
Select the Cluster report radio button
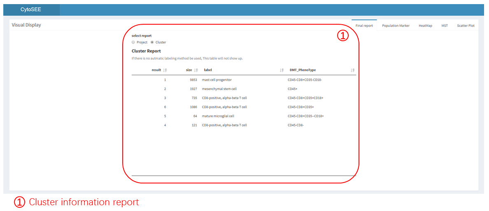[x=152, y=42]
